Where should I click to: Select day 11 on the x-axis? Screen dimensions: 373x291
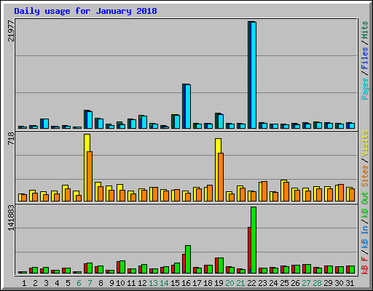(131, 283)
